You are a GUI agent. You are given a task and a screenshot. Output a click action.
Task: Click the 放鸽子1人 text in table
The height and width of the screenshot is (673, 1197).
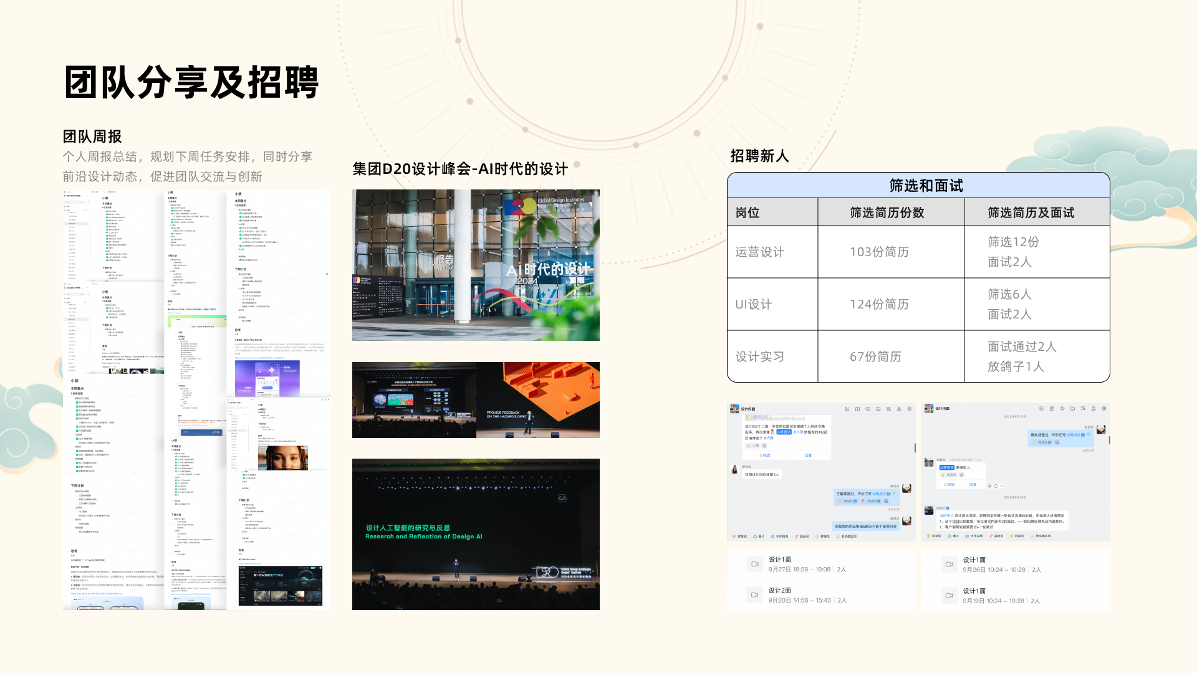point(1016,366)
